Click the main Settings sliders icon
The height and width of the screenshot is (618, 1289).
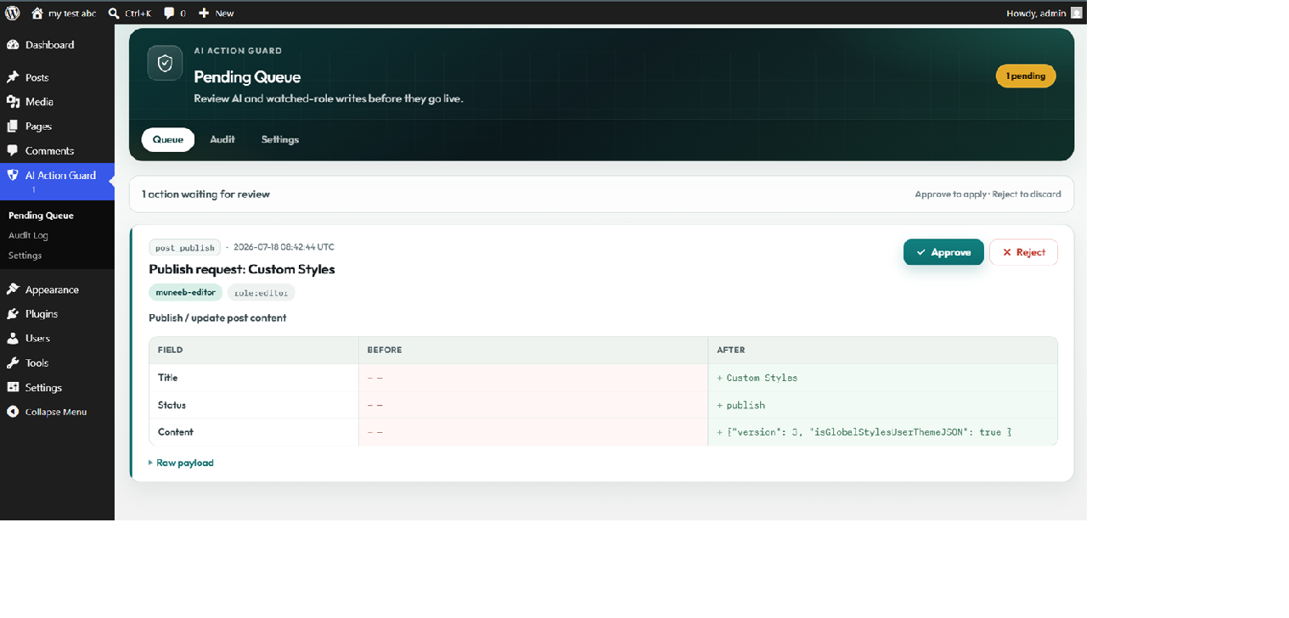(13, 388)
